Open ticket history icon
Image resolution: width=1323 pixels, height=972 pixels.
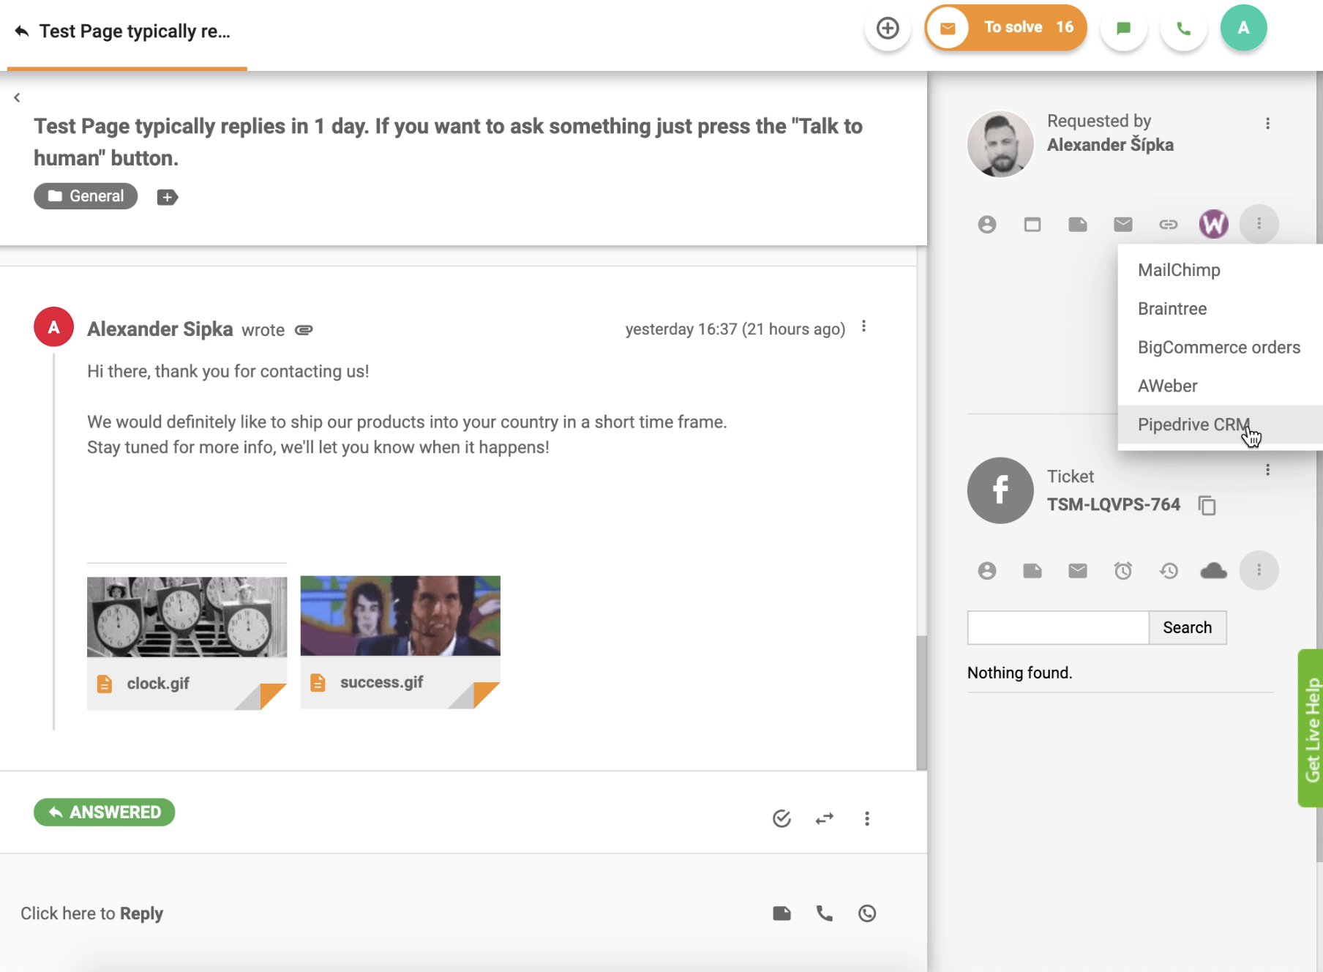(x=1169, y=570)
